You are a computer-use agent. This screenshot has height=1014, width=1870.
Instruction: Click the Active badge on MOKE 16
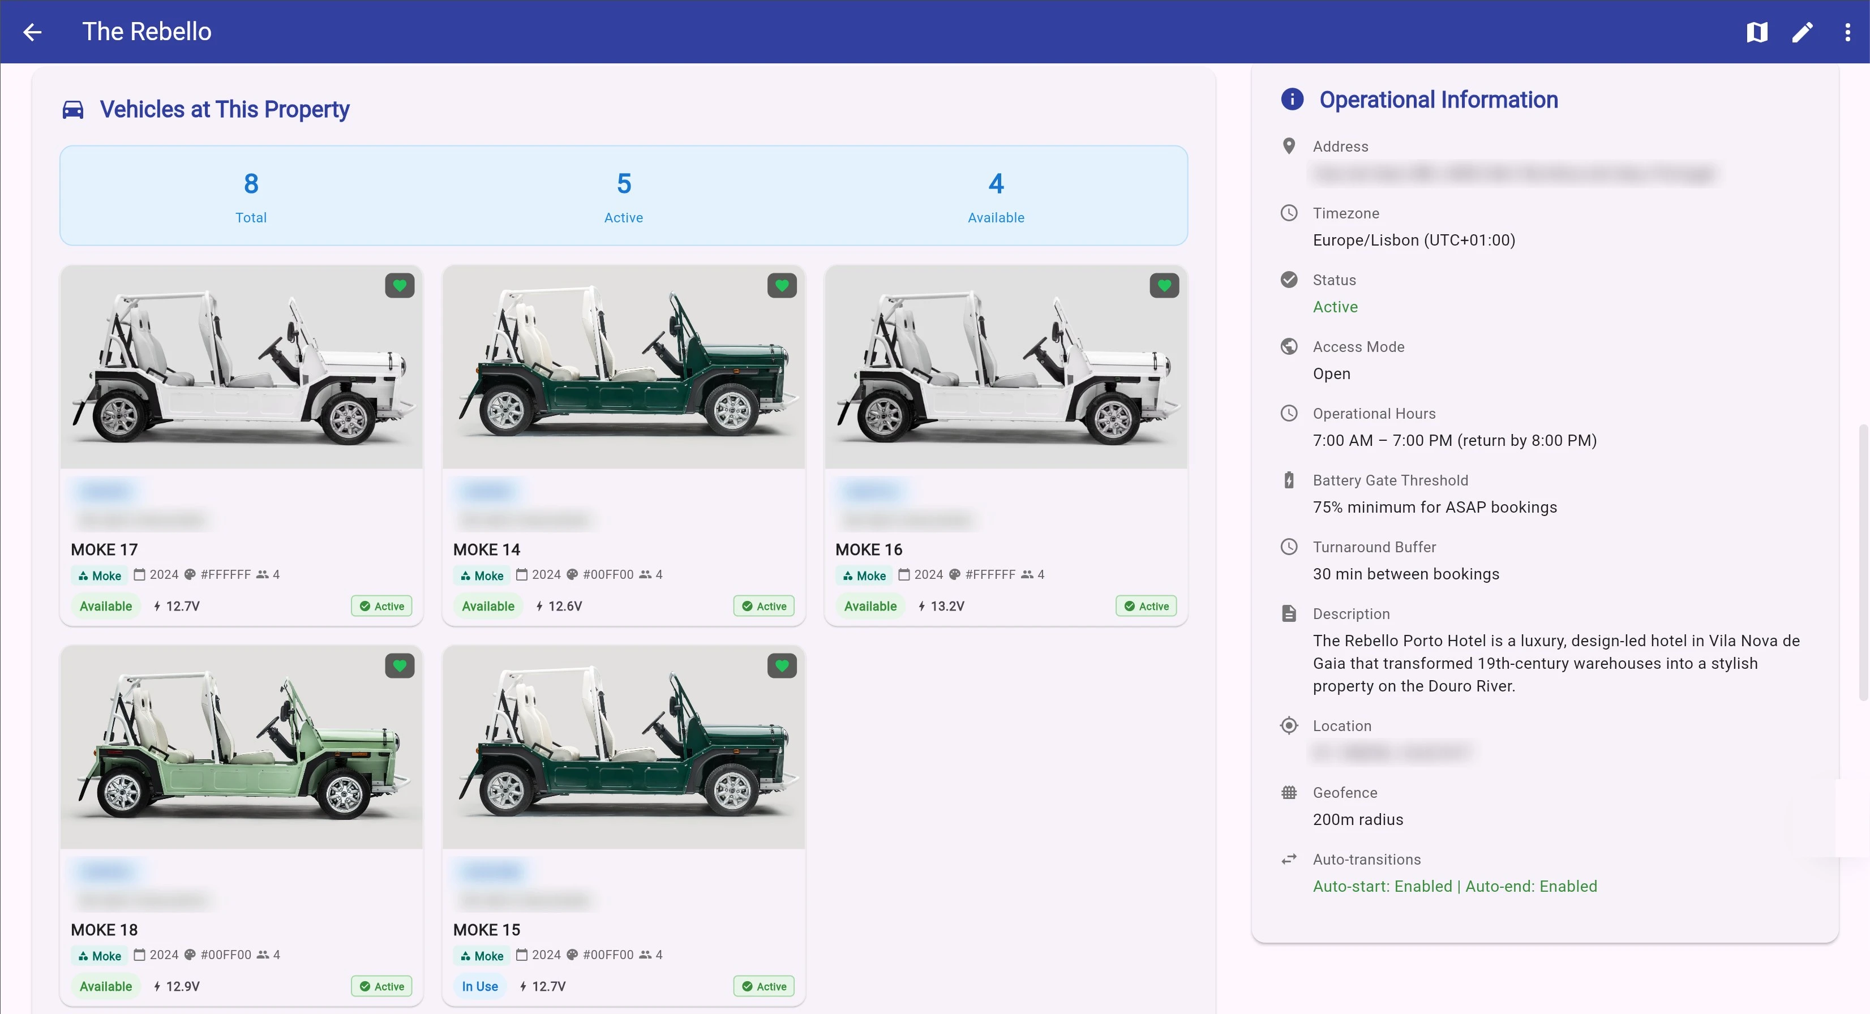pos(1146,606)
